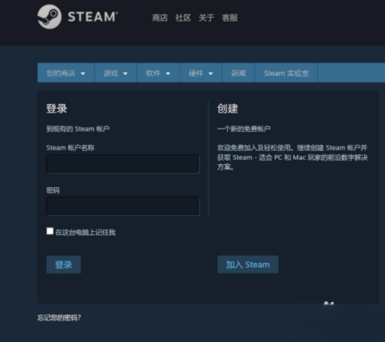Click the arrow beside 硬件

pyautogui.click(x=210, y=74)
